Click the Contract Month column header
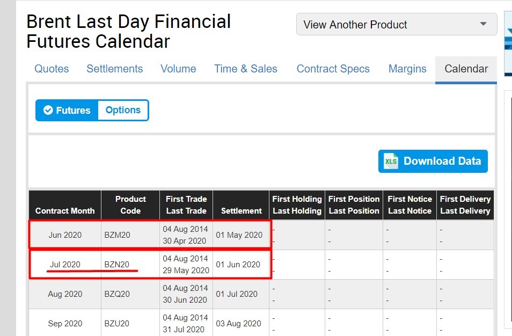The image size is (512, 336). 65,211
